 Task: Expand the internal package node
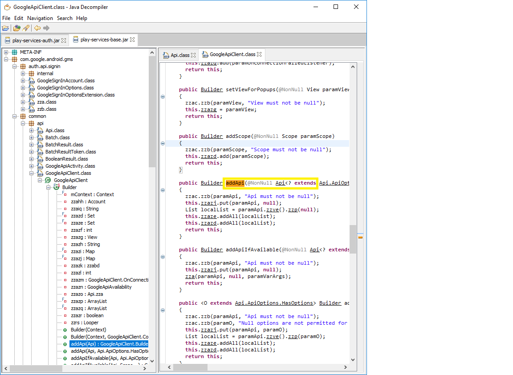(x=23, y=73)
